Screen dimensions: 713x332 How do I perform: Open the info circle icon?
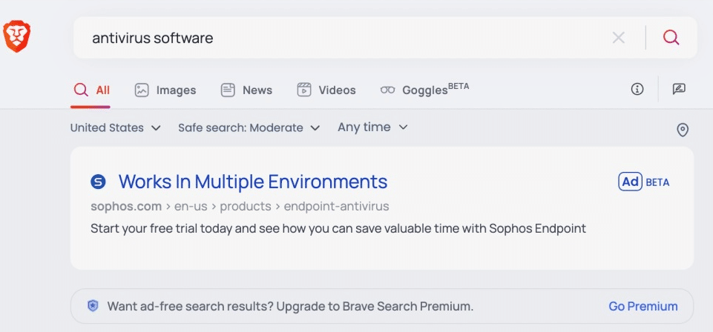click(637, 89)
